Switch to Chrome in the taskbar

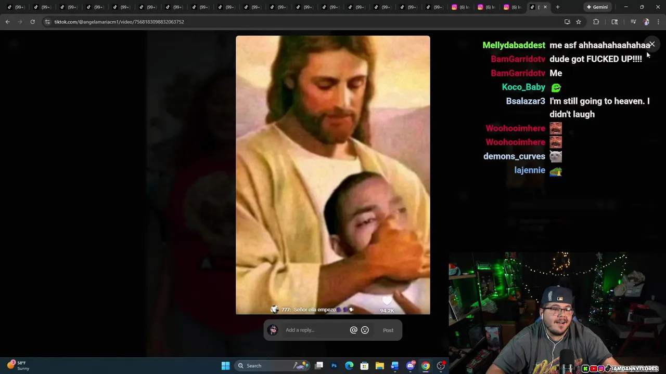426,366
